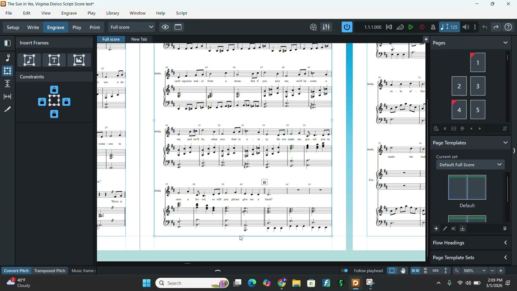
Task: Open a new tab with plus button
Action: pos(426,39)
